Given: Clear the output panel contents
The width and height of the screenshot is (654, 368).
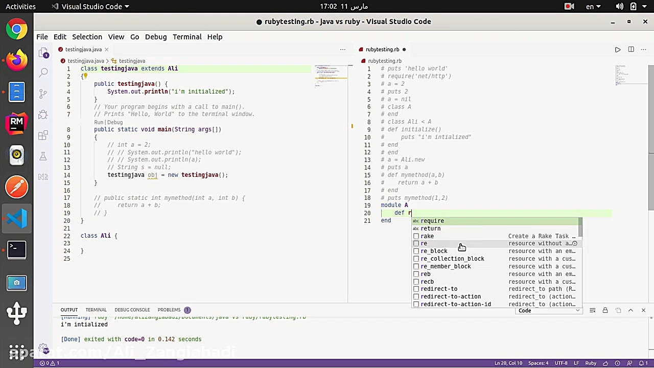Looking at the screenshot, I should point(593,310).
